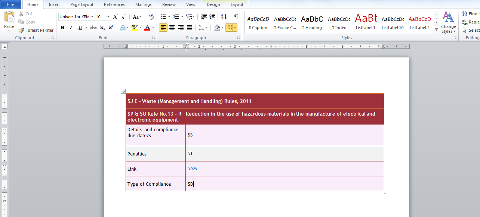Open the red font color dropdown arrow
Screen dimensions: 480x217
tap(153, 28)
